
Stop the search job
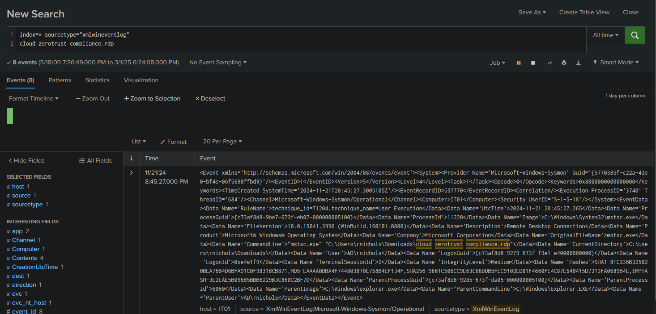tap(533, 63)
